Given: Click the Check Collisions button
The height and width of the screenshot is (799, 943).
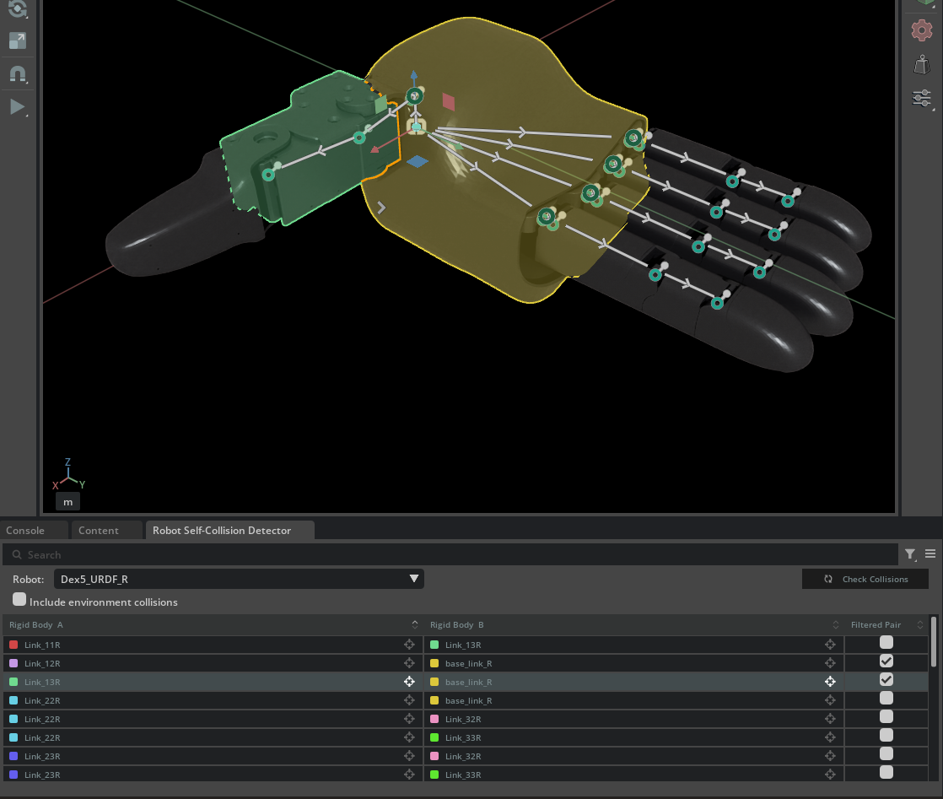Looking at the screenshot, I should [x=865, y=579].
